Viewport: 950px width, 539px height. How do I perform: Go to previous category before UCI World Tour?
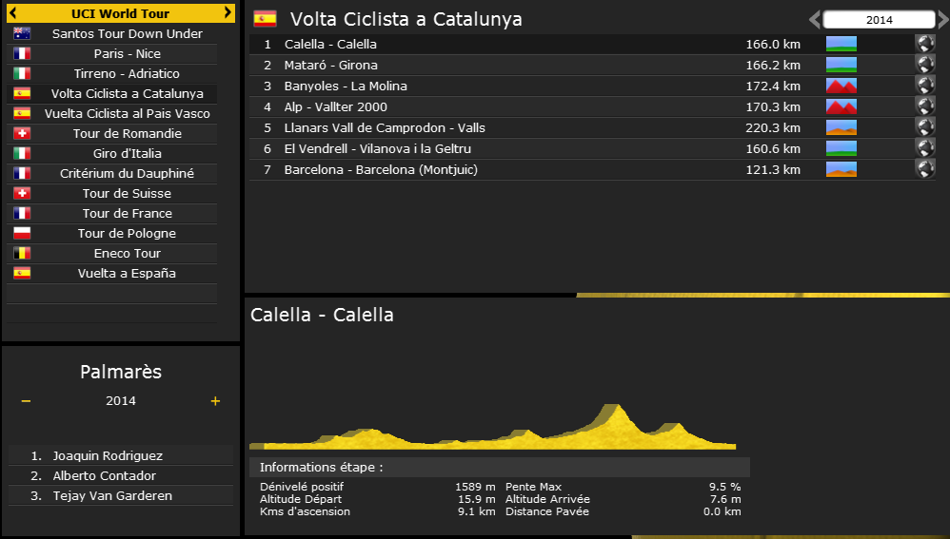click(15, 13)
